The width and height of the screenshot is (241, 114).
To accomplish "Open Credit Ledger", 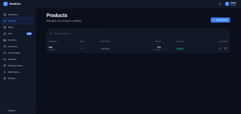I will pos(18,53).
